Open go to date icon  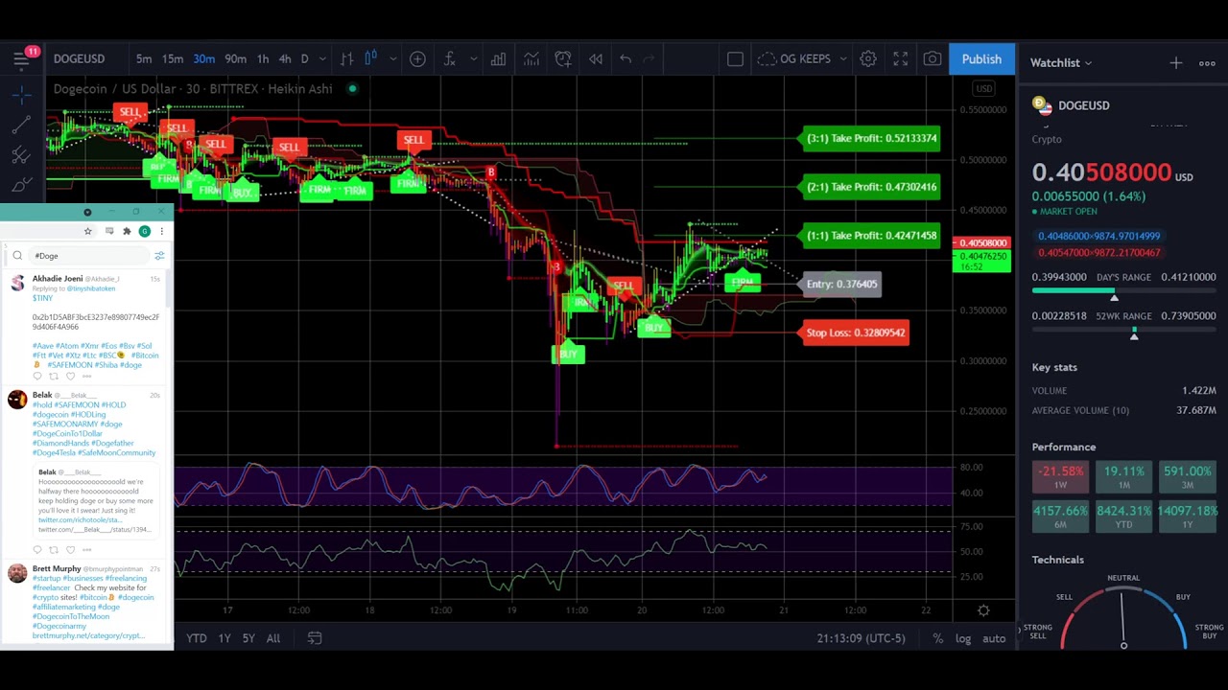pos(315,638)
